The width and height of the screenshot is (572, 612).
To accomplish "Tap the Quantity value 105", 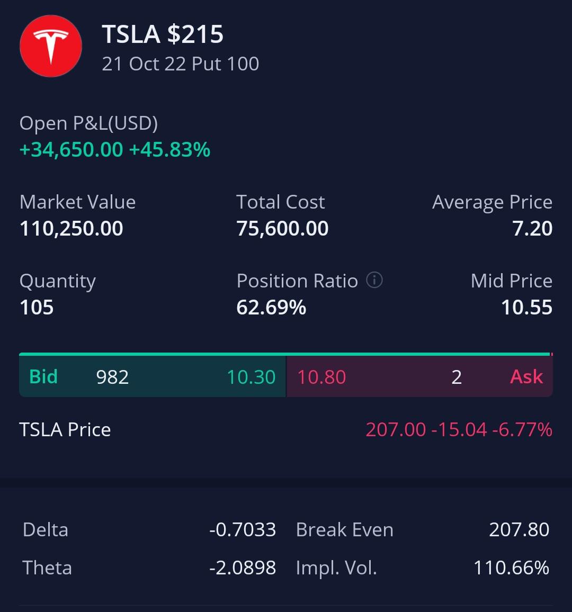I will coord(37,308).
